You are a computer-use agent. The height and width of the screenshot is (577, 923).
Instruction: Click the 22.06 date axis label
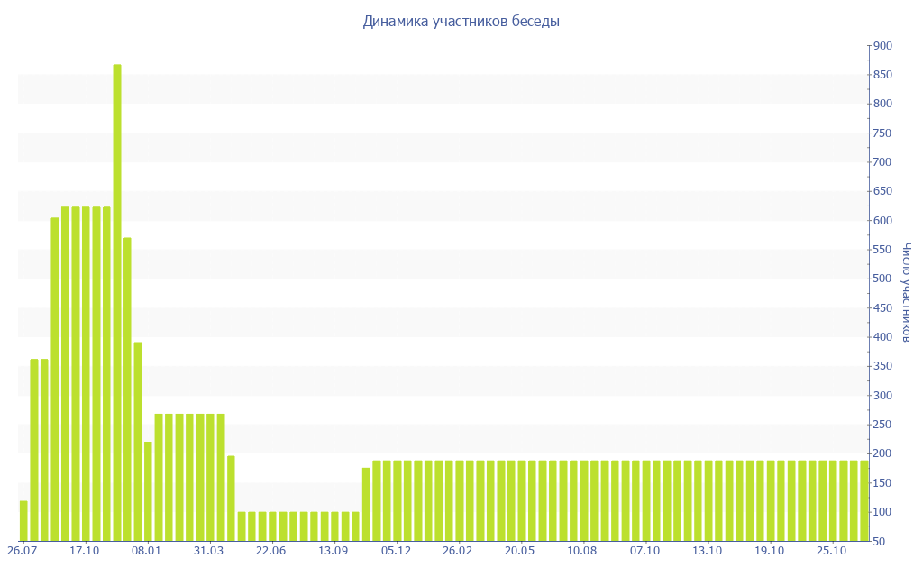click(x=270, y=551)
